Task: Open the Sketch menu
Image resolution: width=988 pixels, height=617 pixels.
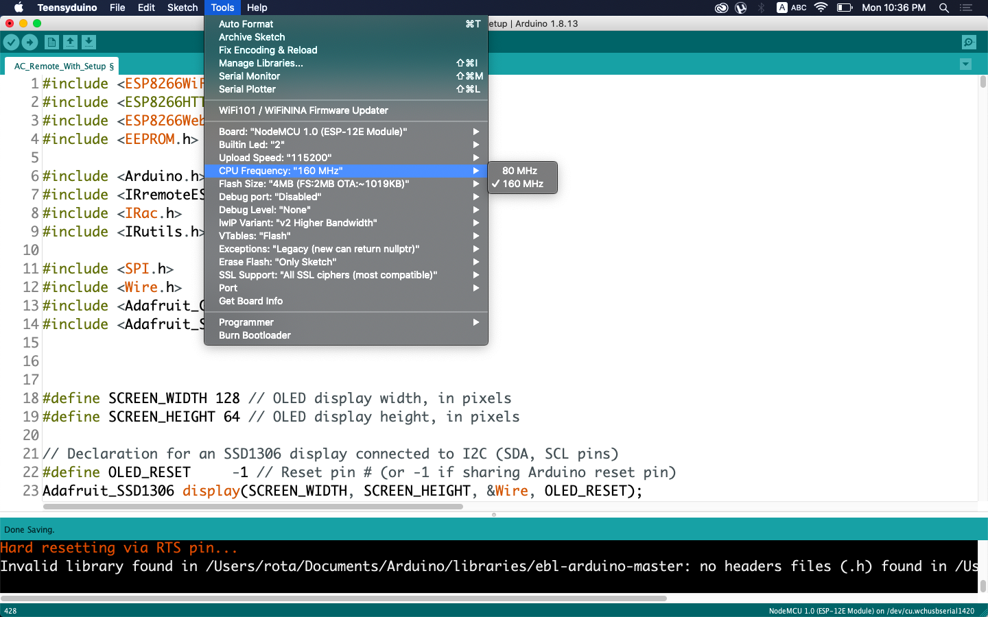Action: tap(183, 8)
